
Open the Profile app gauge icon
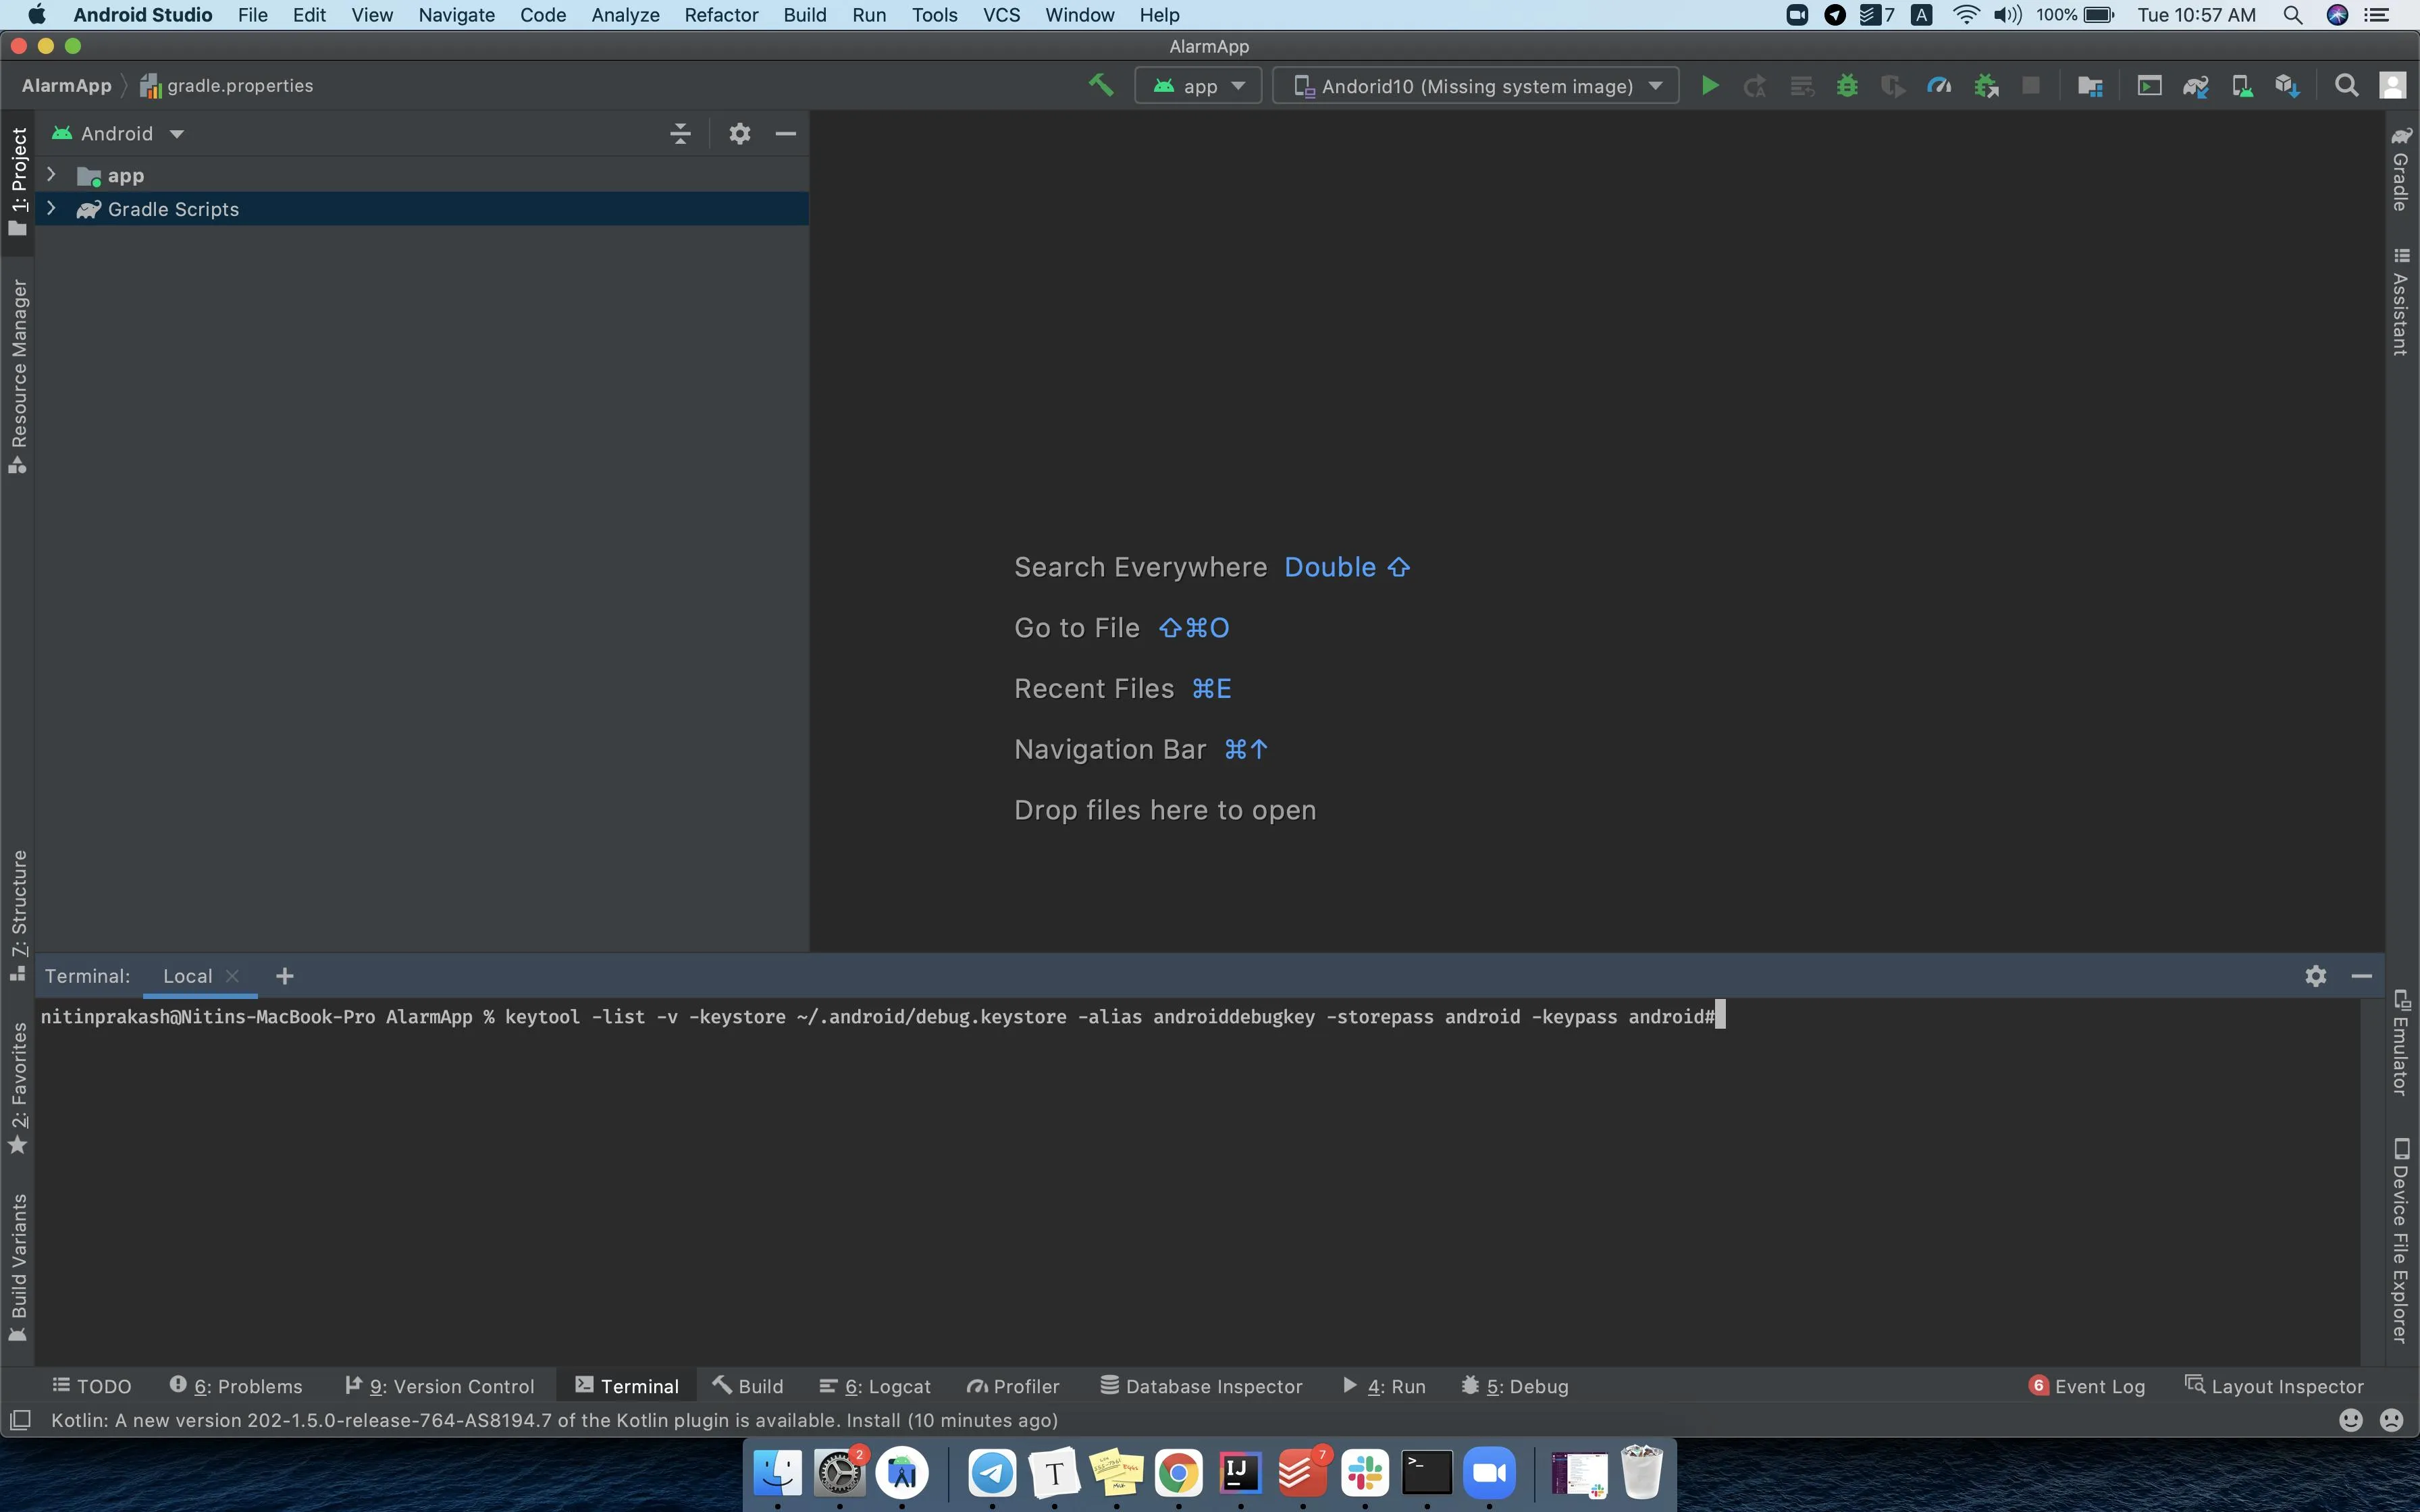point(1939,86)
